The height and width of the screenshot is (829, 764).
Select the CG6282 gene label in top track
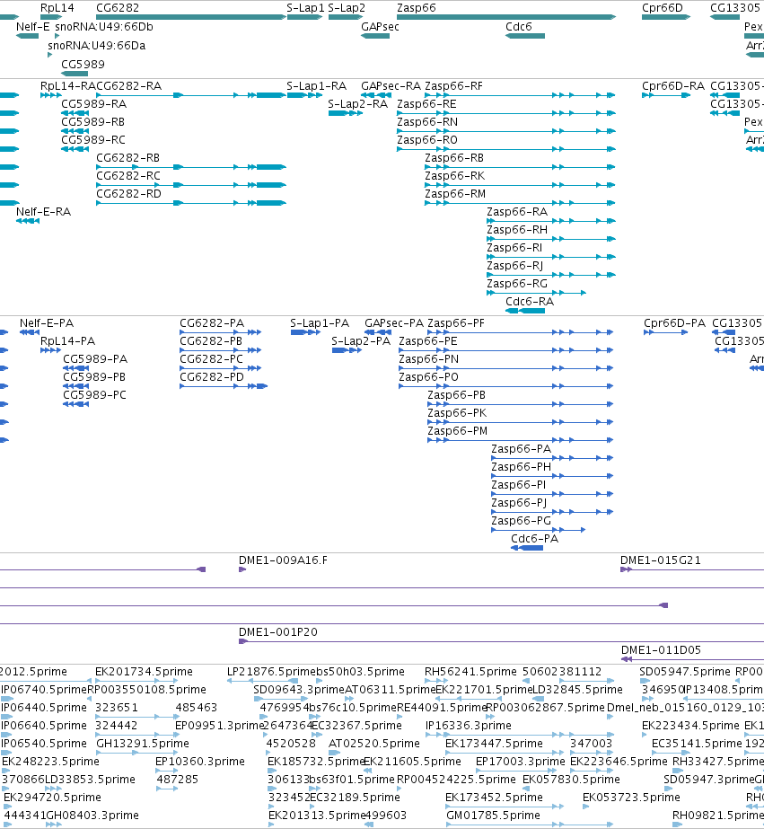click(x=118, y=8)
